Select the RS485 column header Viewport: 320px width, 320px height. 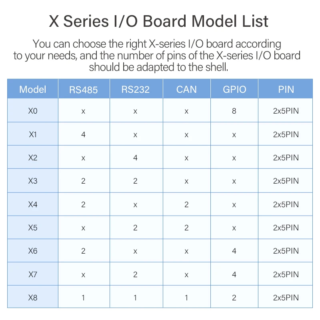83,89
